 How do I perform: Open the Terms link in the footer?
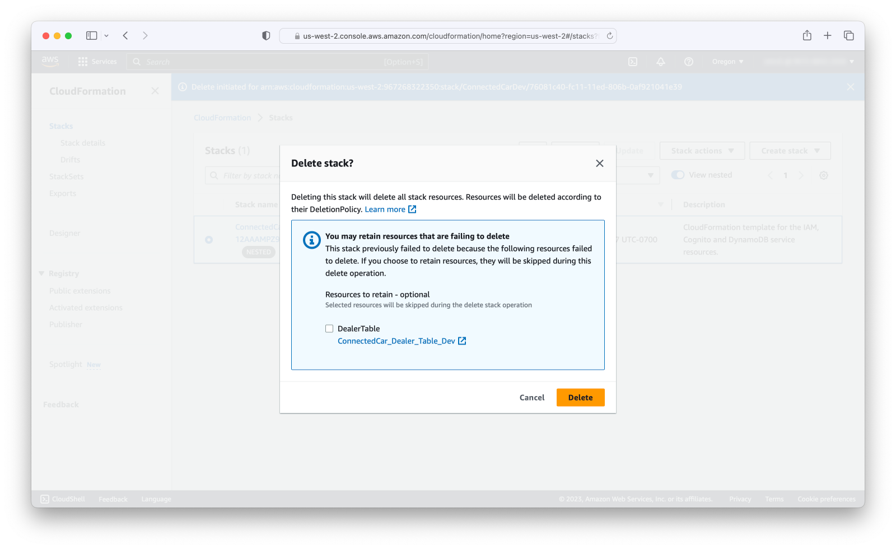(774, 499)
